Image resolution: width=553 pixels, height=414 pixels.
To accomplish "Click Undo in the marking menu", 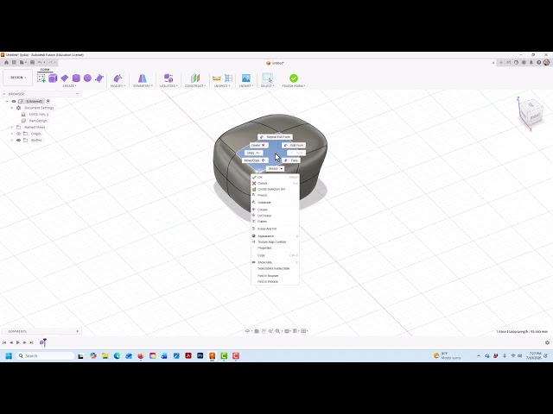I will [253, 154].
